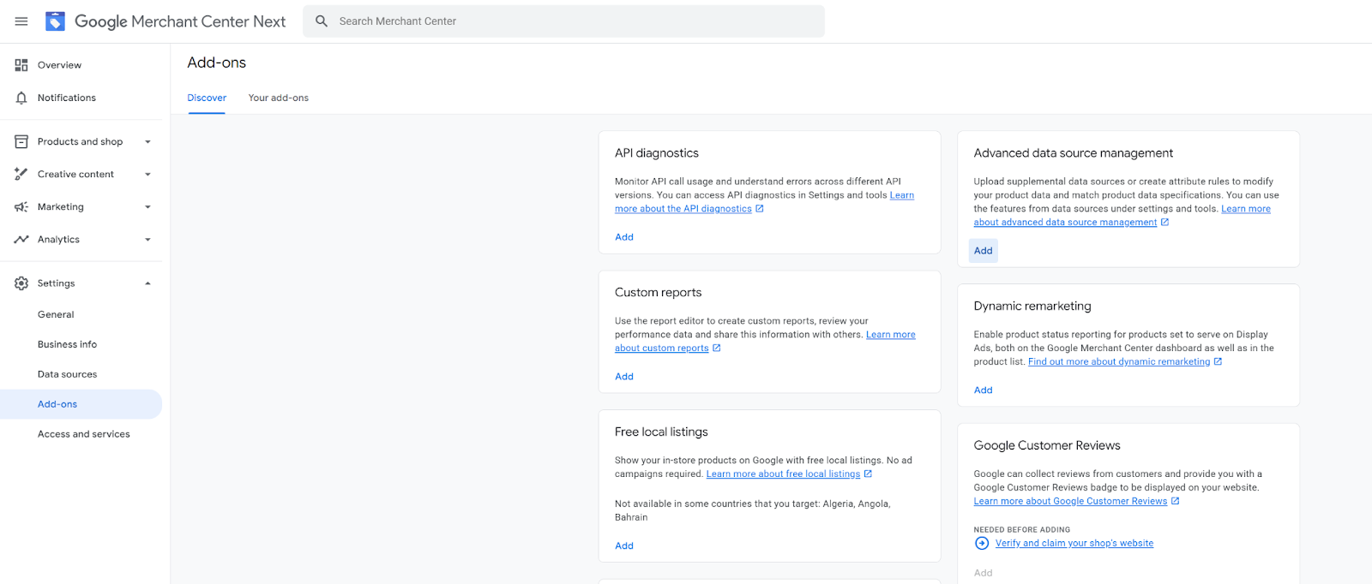This screenshot has height=584, width=1372.
Task: Click the Search Merchant Center field
Action: coord(566,21)
